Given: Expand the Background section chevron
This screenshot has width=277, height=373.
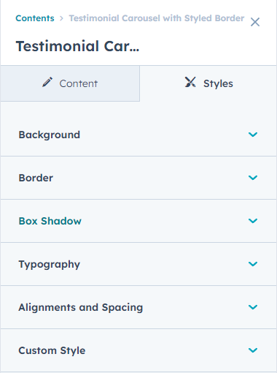Looking at the screenshot, I should pyautogui.click(x=253, y=135).
